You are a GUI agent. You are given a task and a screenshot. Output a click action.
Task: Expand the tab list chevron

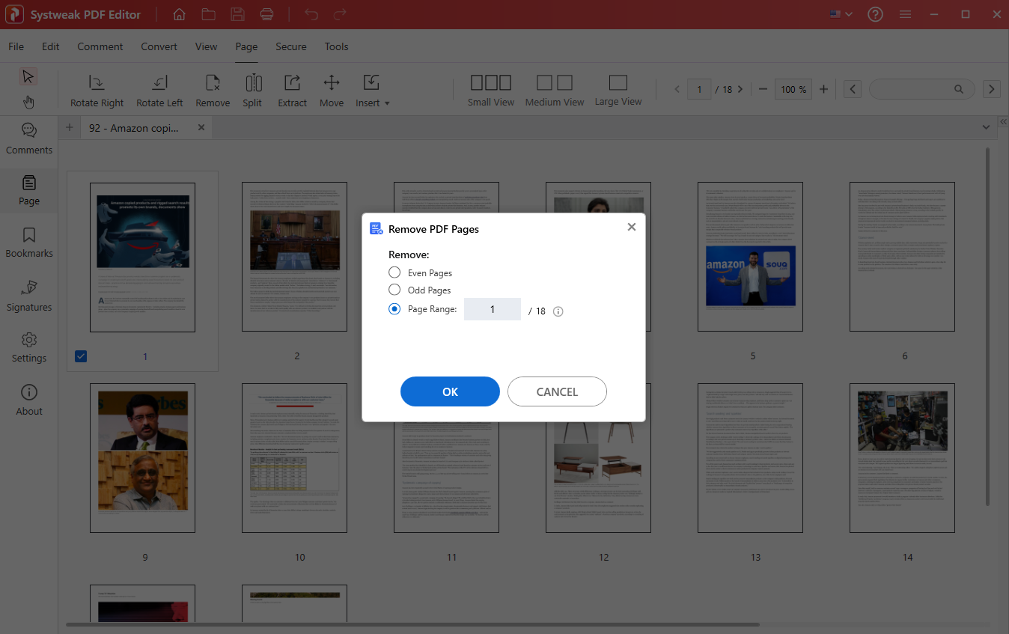coord(986,128)
